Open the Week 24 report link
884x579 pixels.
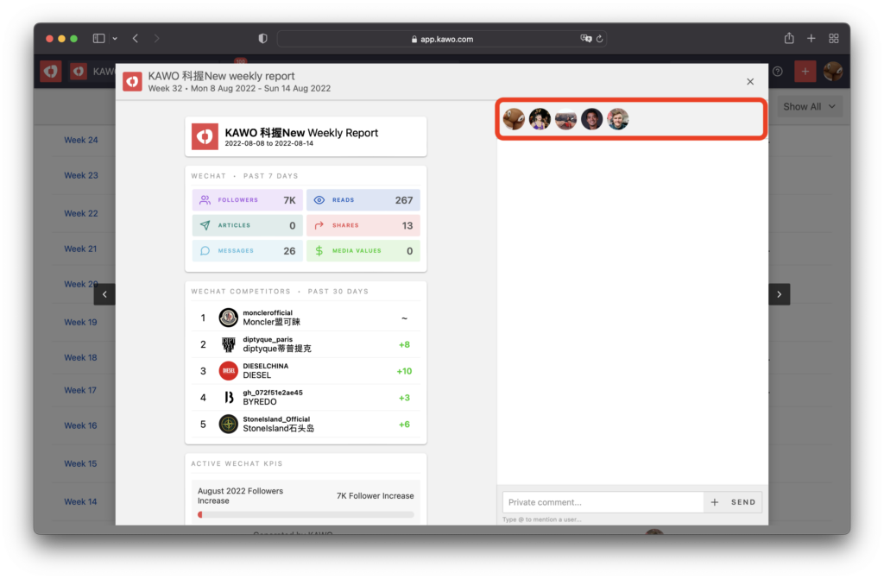pos(80,140)
